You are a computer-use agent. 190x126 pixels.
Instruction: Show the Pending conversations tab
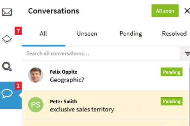coord(130,34)
